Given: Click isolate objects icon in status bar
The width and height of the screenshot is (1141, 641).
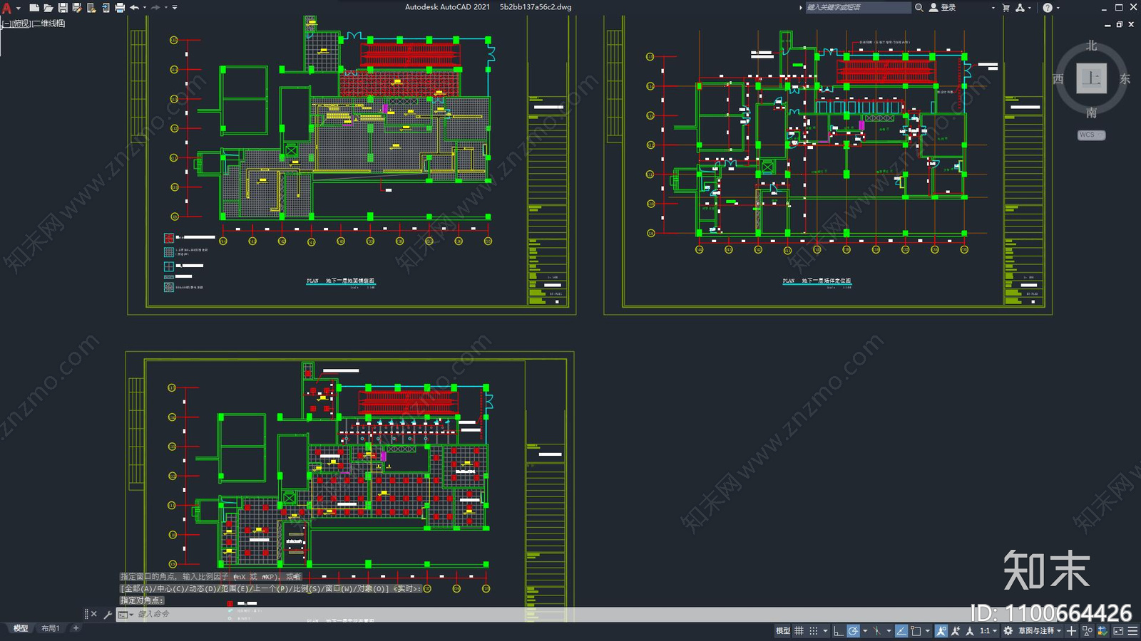Looking at the screenshot, I should point(1088,631).
